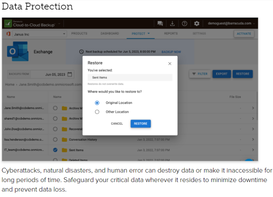Screen dimensions: 273x197
Task: Click the Backup Now link
Action: [171, 52]
